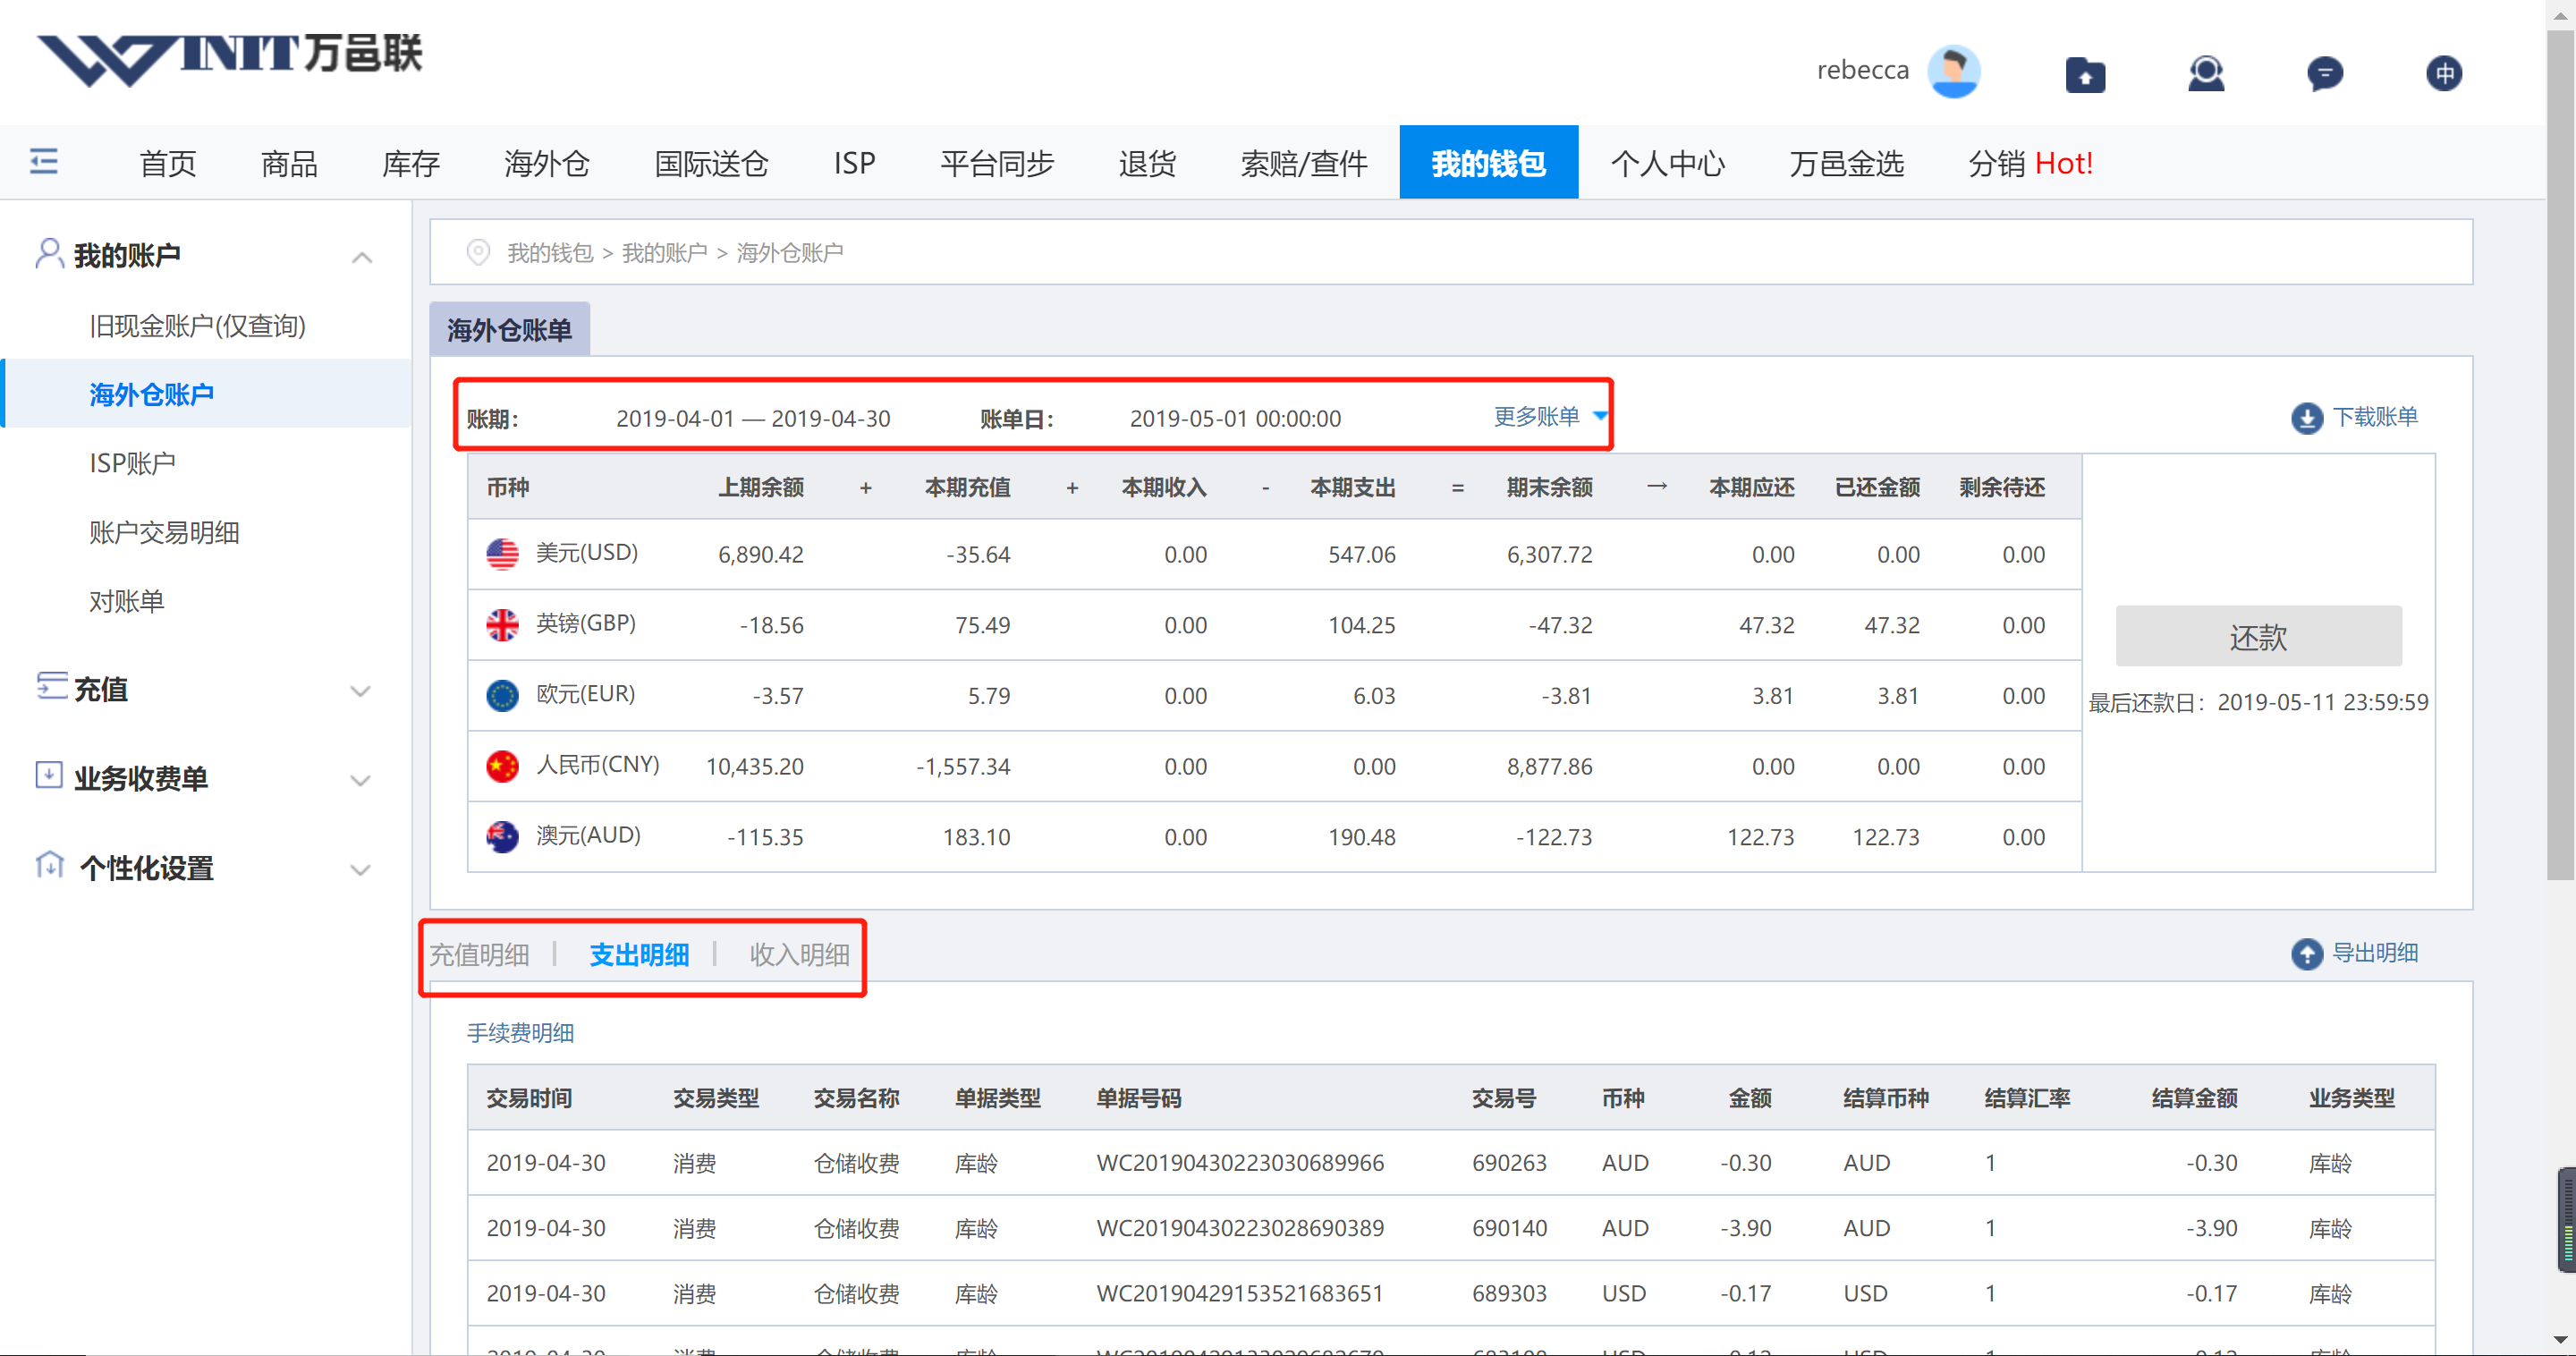The width and height of the screenshot is (2576, 1356).
Task: Open 旧现金账户(仅查询) in sidebar
Action: (197, 325)
